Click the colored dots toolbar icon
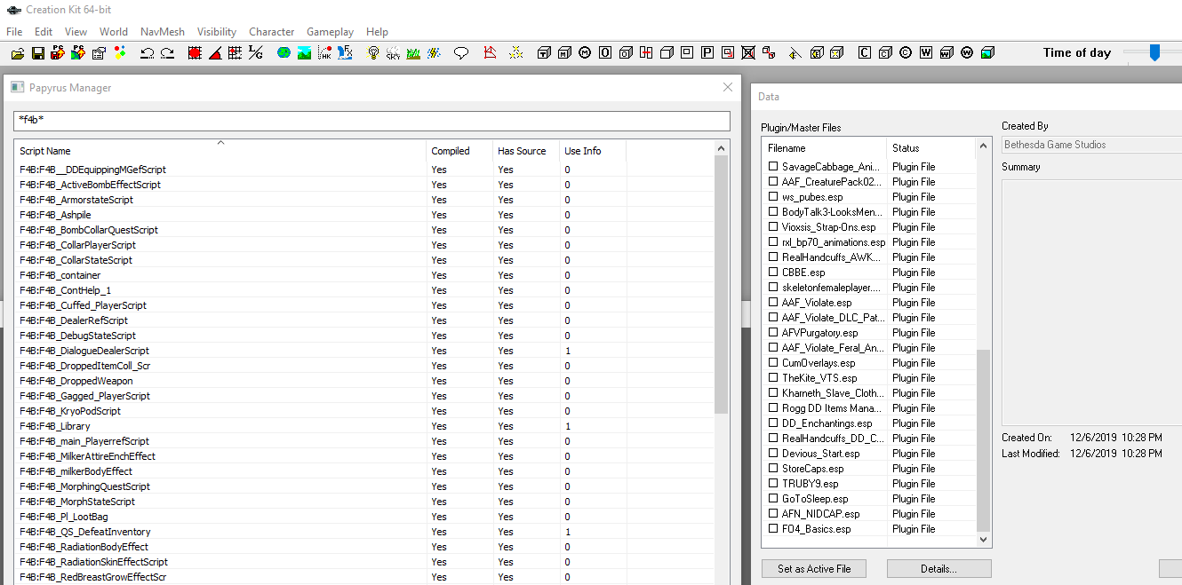The width and height of the screenshot is (1182, 585). click(120, 53)
